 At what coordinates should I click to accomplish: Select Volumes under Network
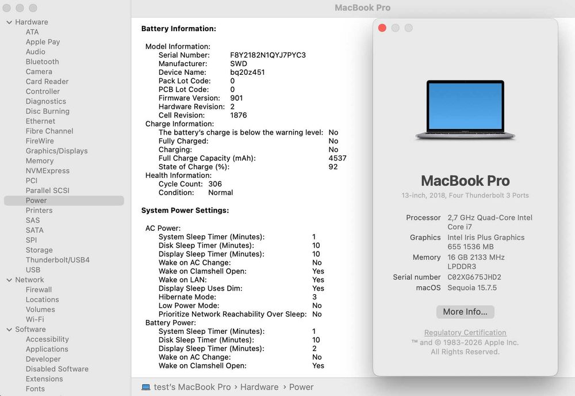[x=40, y=310]
